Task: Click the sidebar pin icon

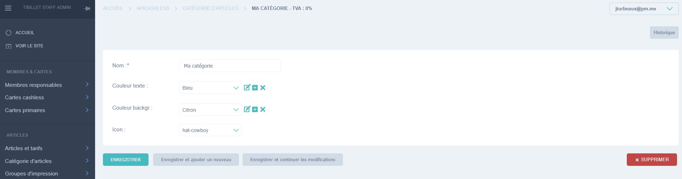Action: point(87,9)
